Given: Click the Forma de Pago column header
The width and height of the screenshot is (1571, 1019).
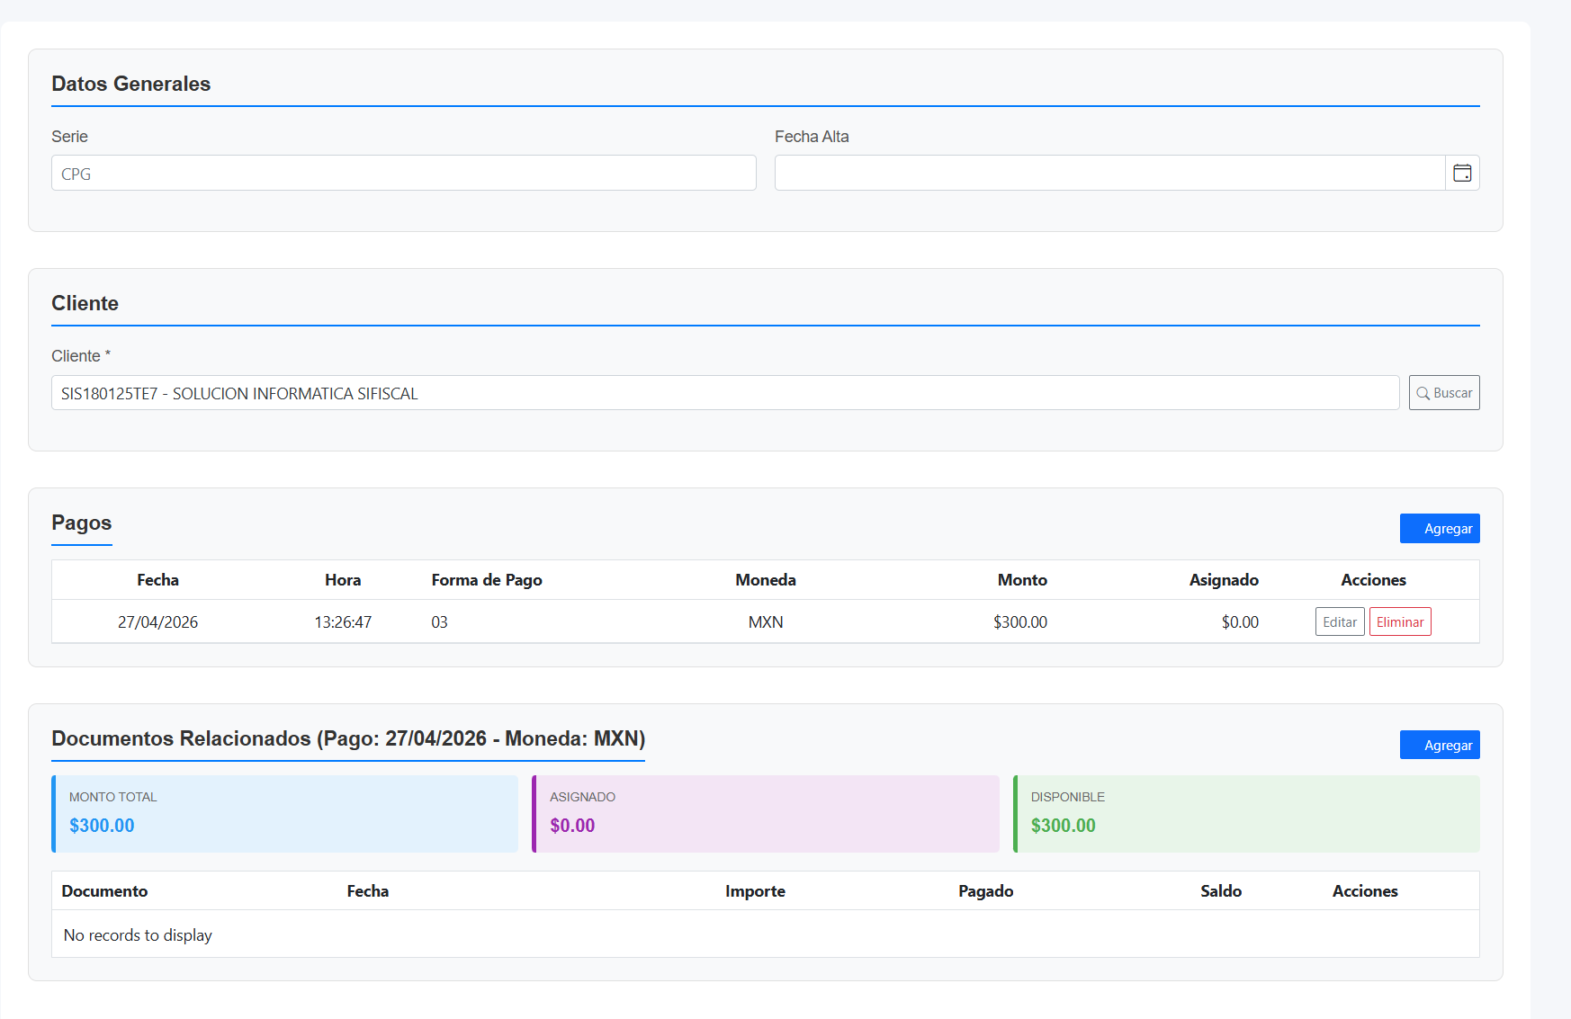Looking at the screenshot, I should point(487,580).
